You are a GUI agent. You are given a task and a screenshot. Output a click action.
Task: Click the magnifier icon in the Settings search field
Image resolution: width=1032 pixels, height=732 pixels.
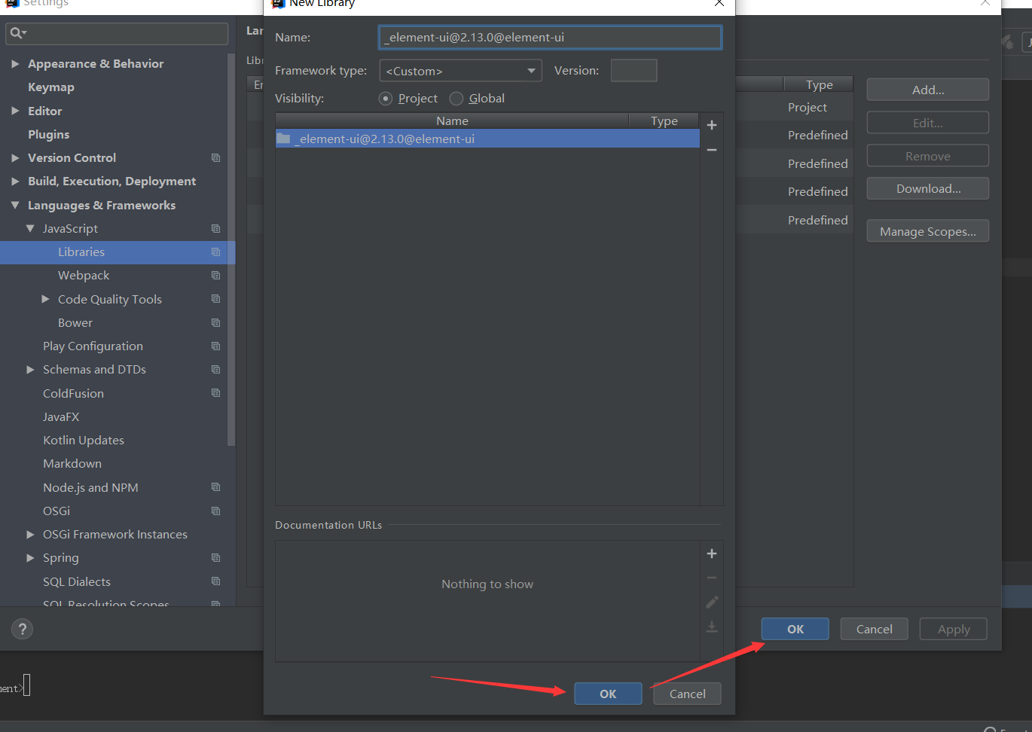pyautogui.click(x=17, y=33)
